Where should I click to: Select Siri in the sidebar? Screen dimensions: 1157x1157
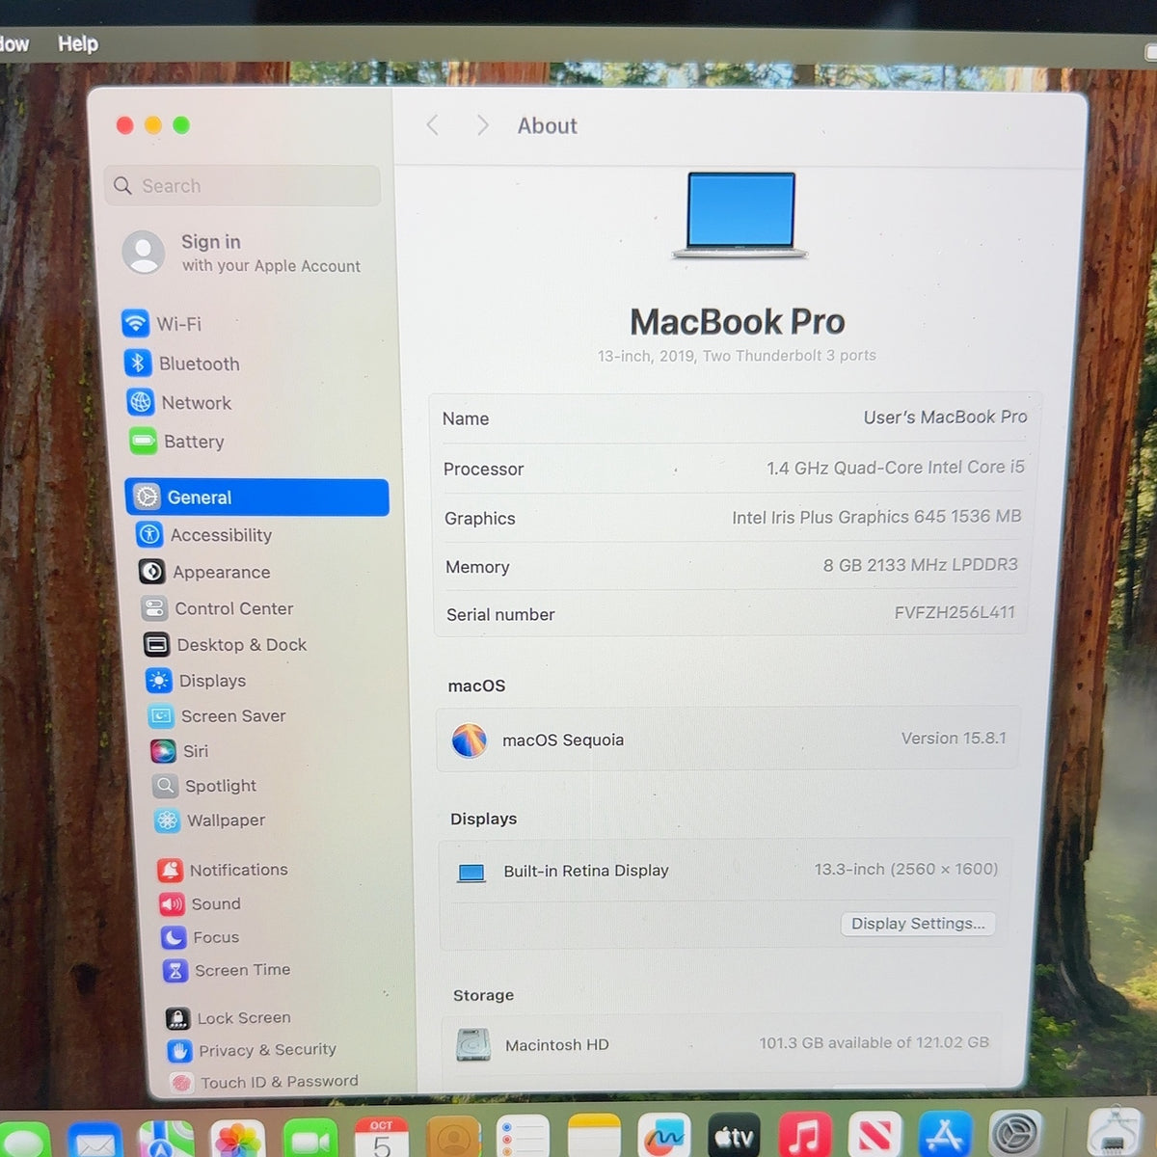coord(179,751)
